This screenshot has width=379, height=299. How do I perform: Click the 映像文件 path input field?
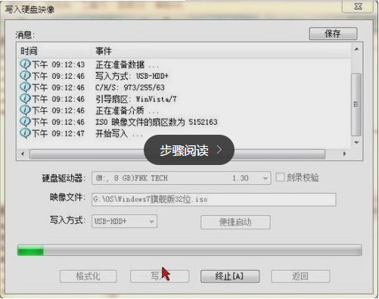214,200
